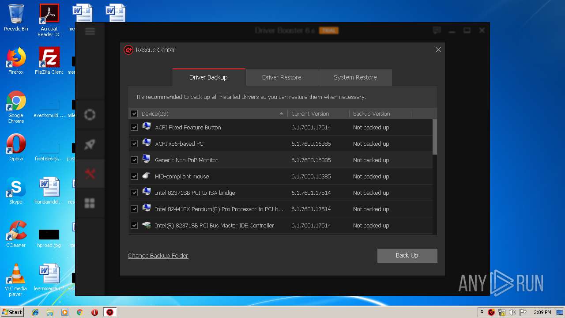Switch to the Driver Backup tab
Viewport: 565px width, 318px height.
click(208, 77)
